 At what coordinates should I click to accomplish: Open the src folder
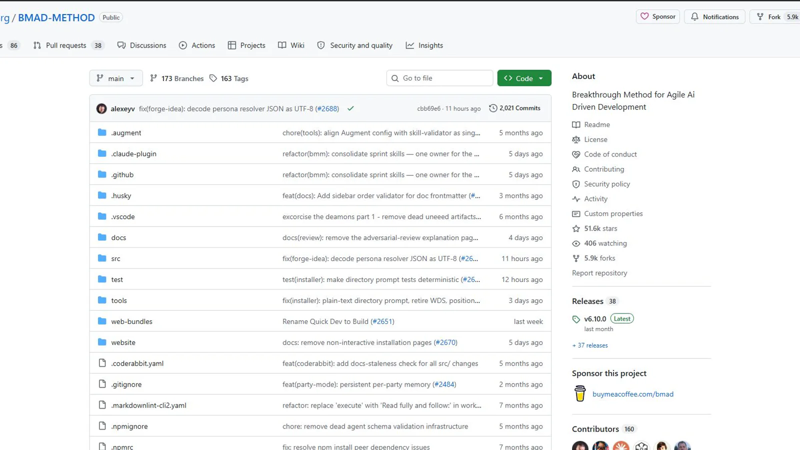(115, 258)
